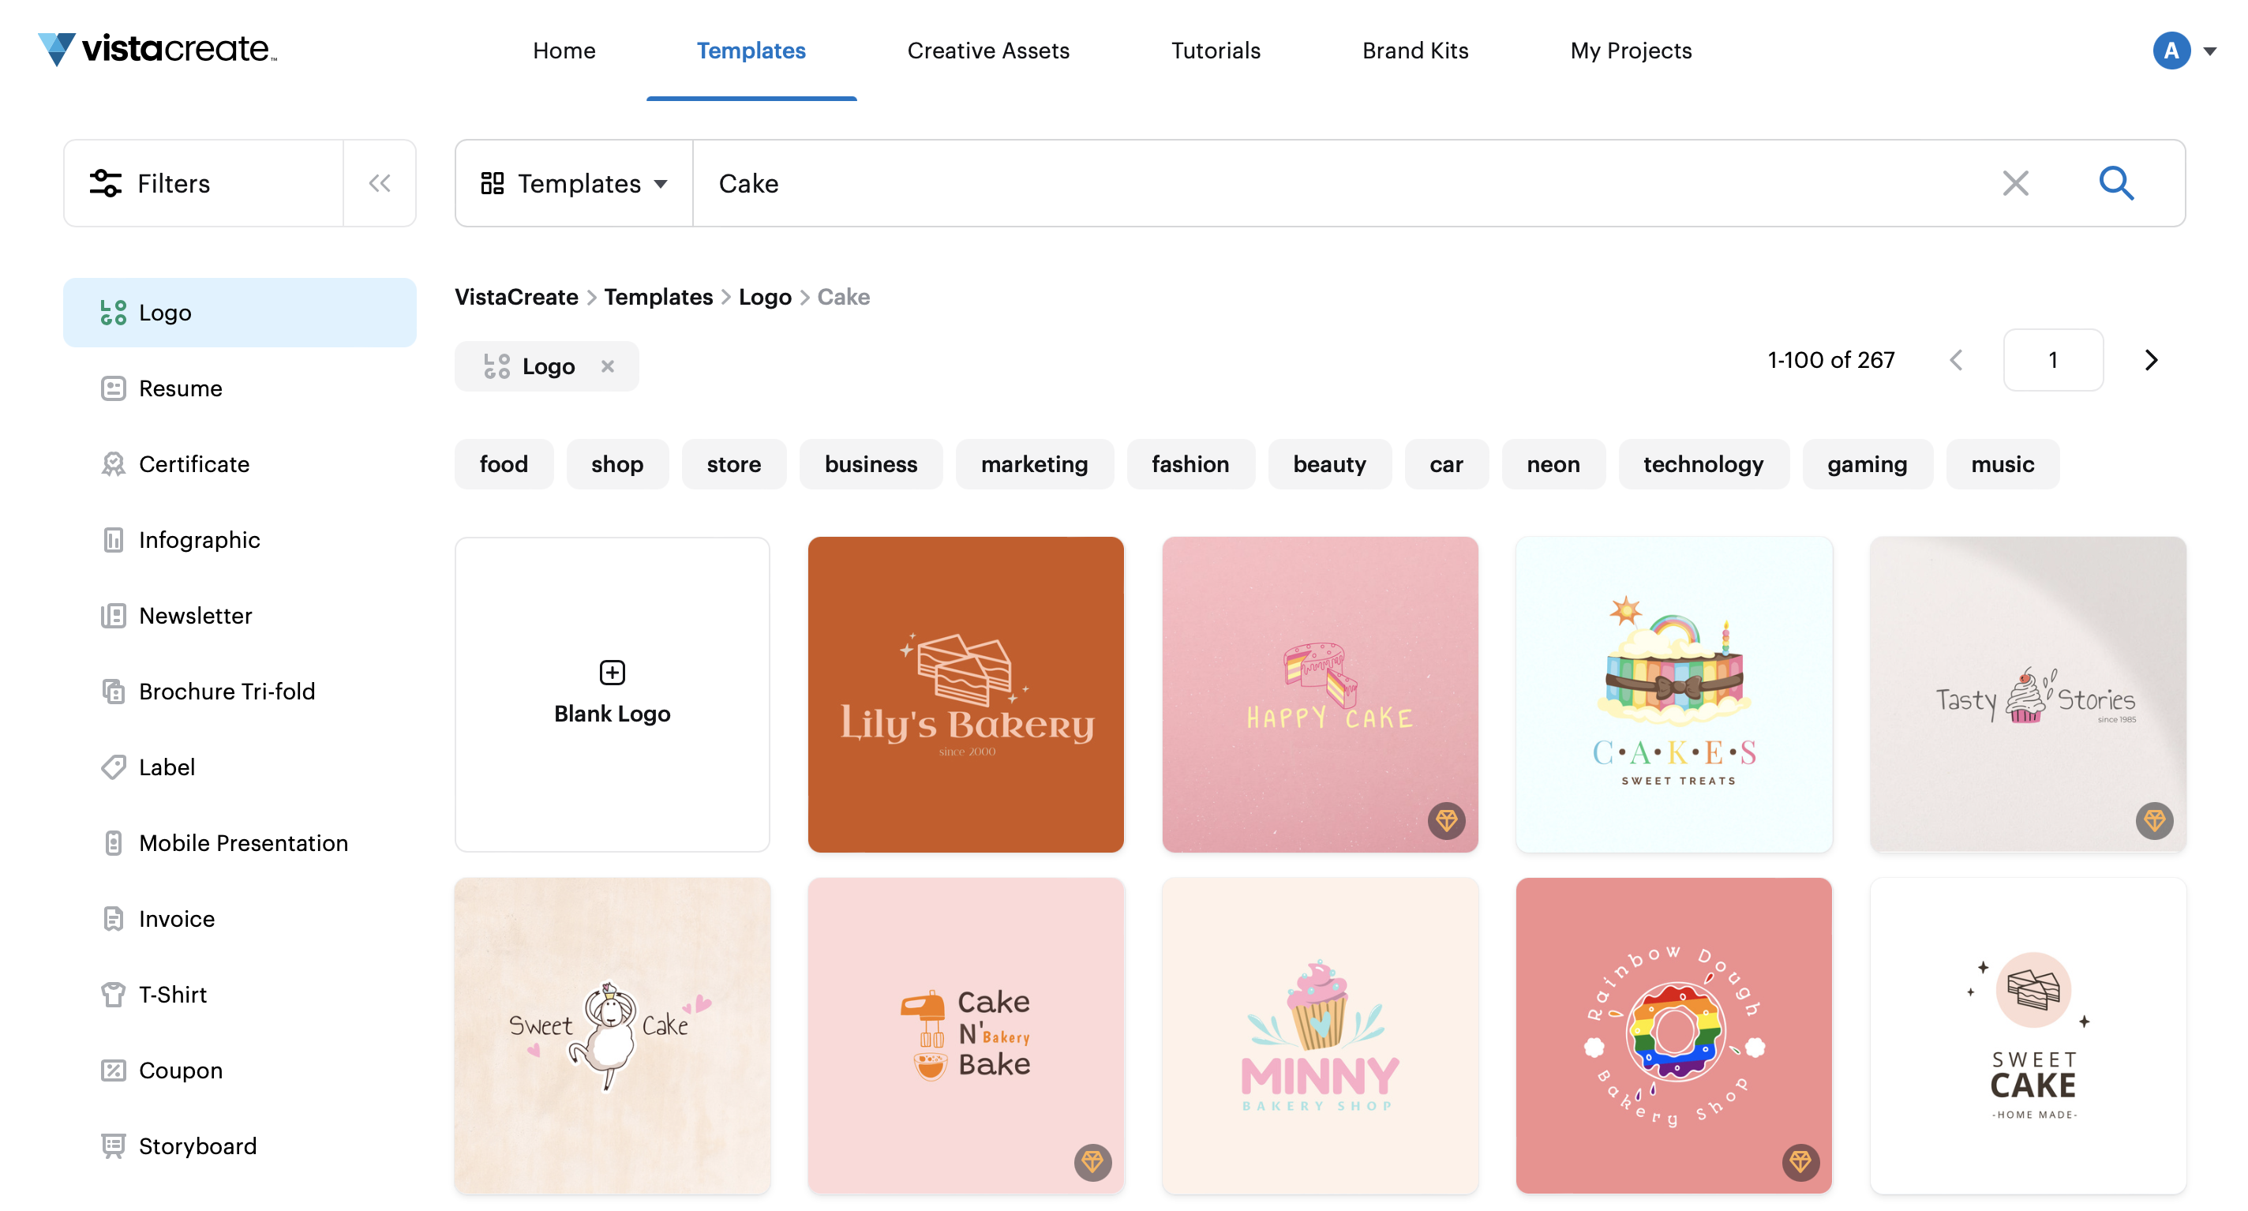Click premium diamond badge on Happy Cake

coord(1446,821)
